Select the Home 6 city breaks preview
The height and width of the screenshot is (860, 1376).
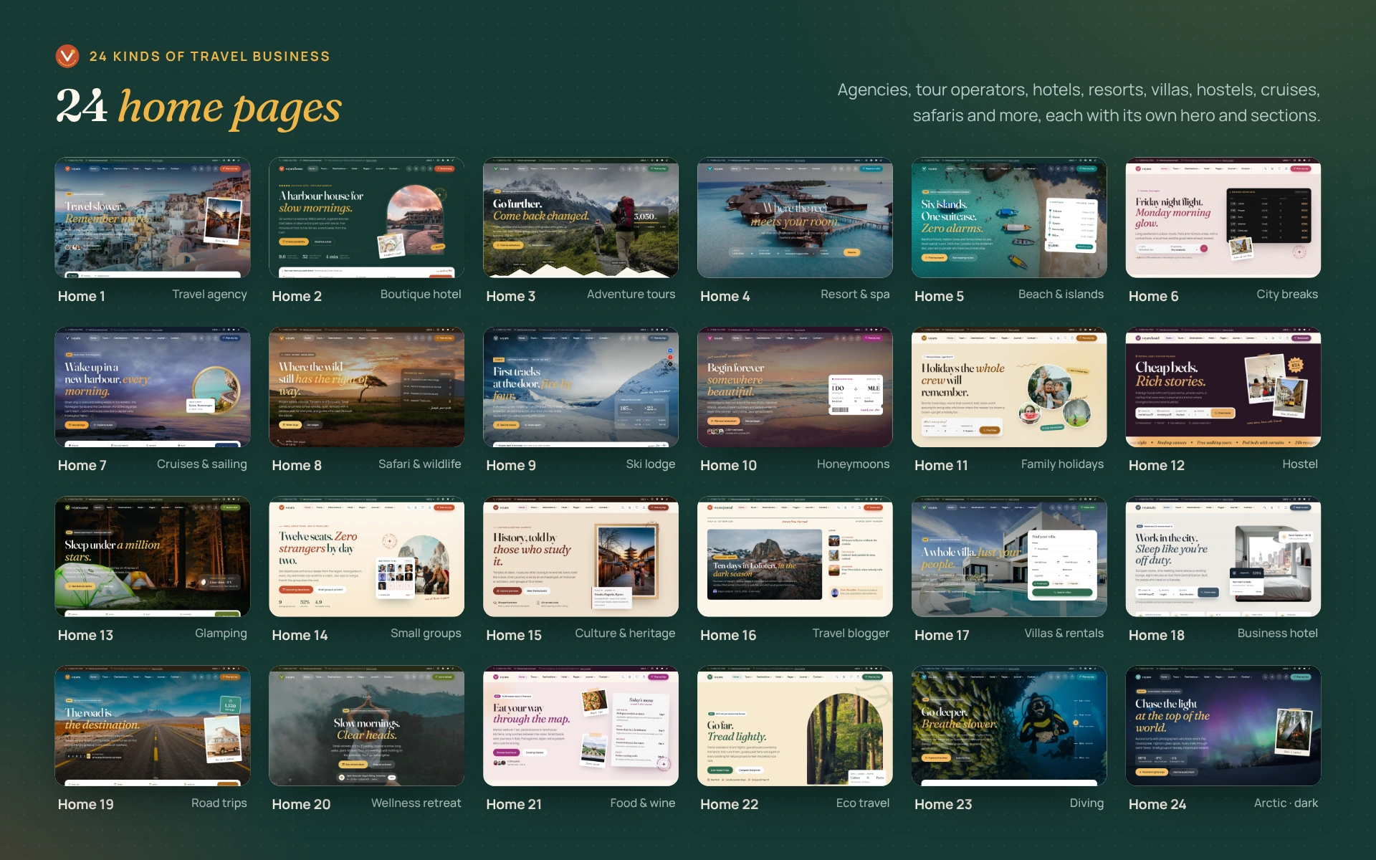(1223, 218)
